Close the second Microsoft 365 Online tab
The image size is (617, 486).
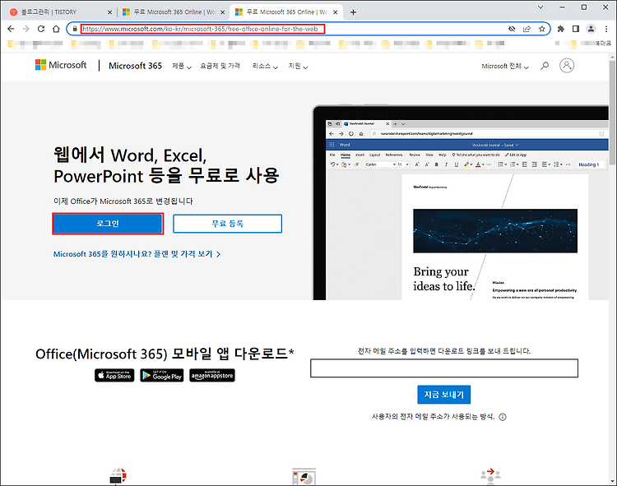pyautogui.click(x=222, y=12)
